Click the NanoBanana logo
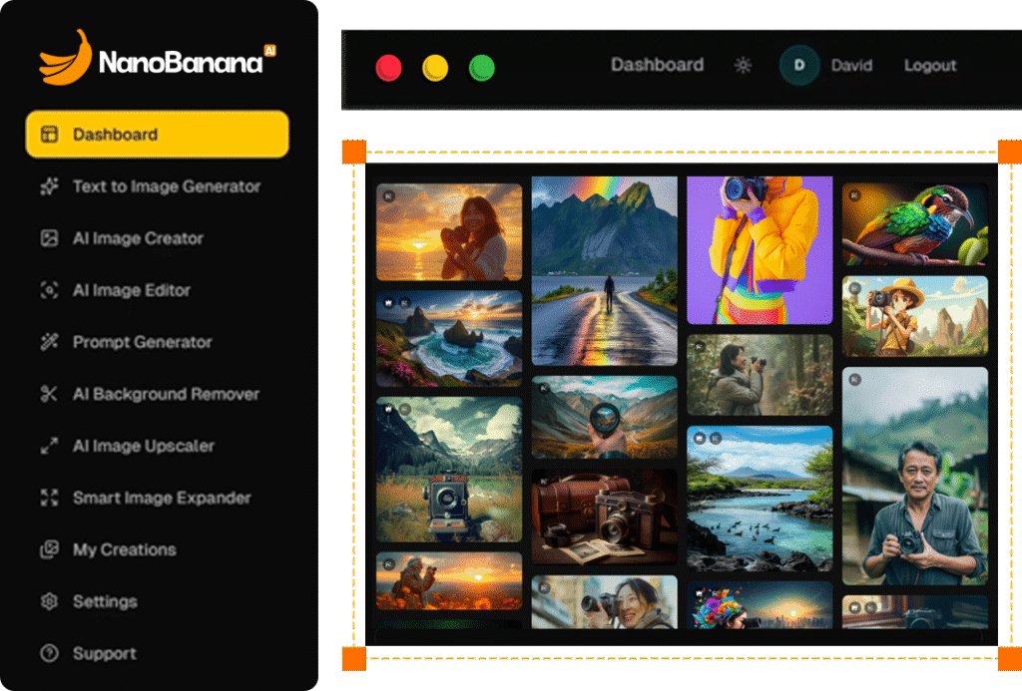The width and height of the screenshot is (1022, 691). click(x=157, y=60)
